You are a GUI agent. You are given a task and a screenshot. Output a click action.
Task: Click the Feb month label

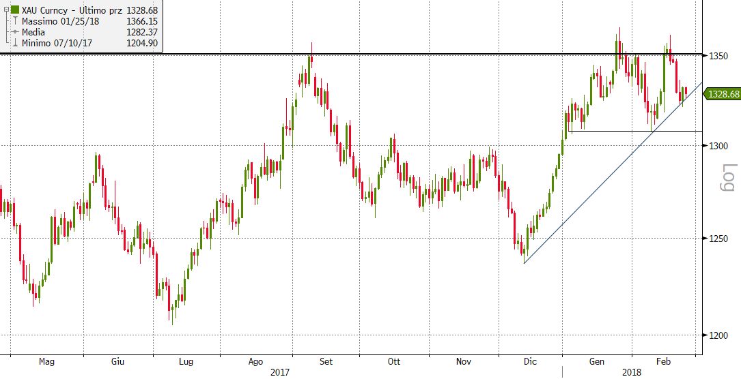[x=664, y=361]
